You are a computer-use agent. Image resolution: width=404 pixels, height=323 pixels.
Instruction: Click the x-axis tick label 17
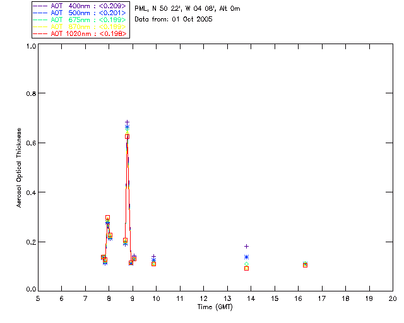point(322,298)
